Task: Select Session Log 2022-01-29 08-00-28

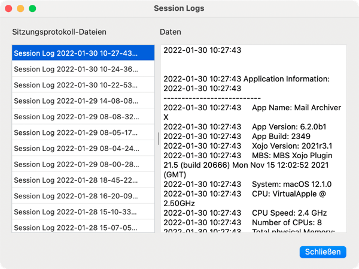Action: [x=82, y=164]
